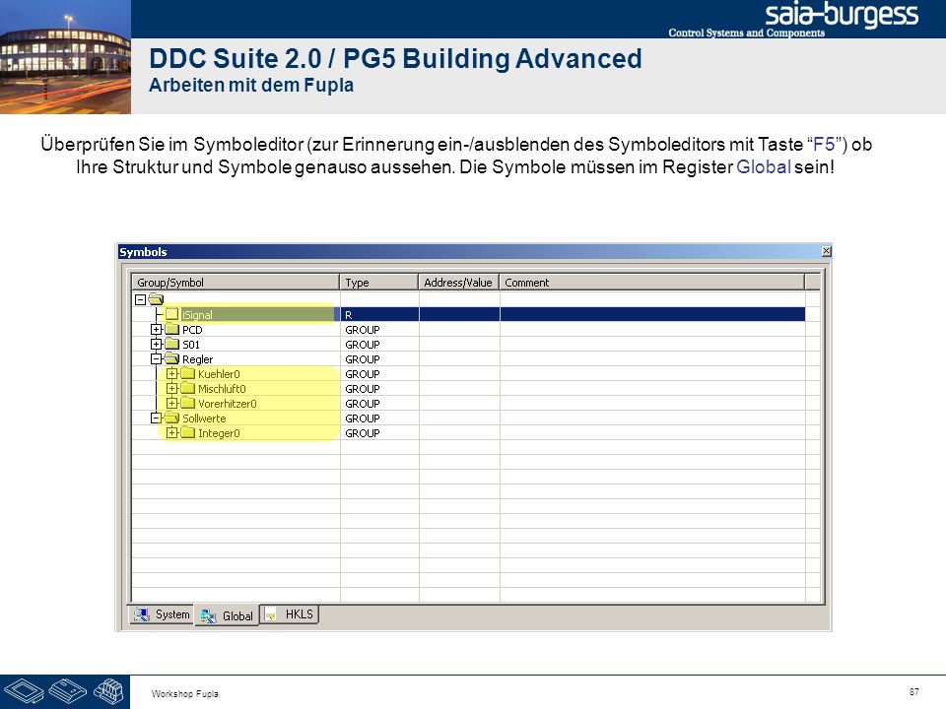Sort by Address/Value column header
946x709 pixels.
pyautogui.click(x=458, y=283)
